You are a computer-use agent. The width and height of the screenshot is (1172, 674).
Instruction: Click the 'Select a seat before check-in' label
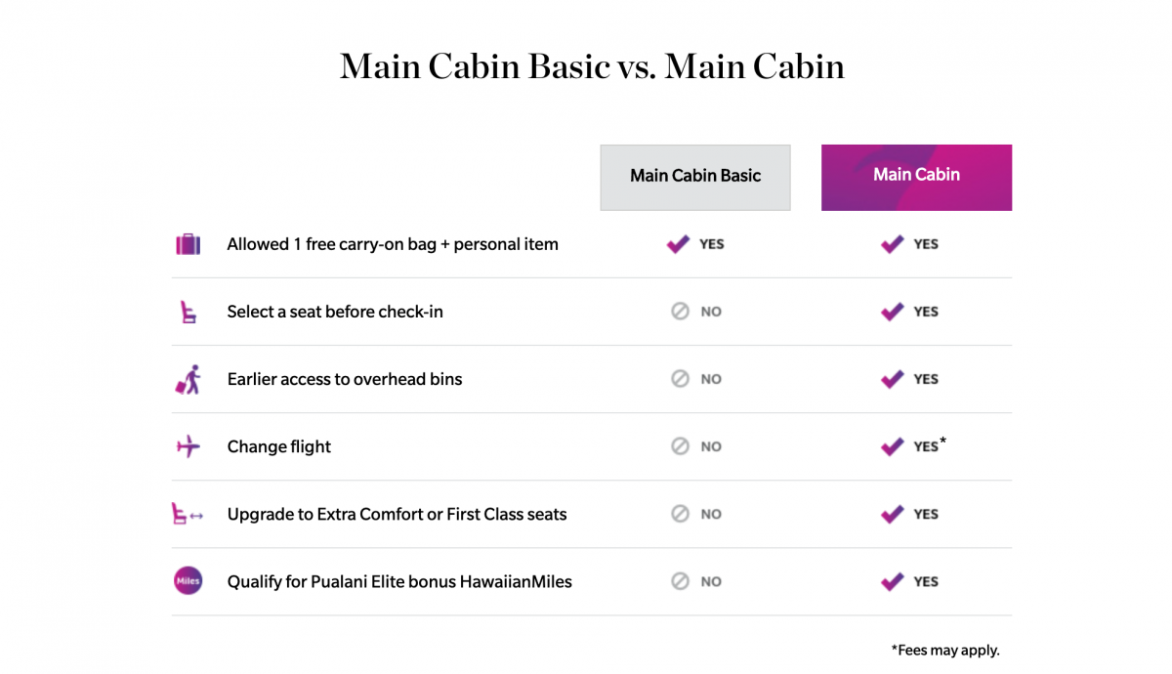pos(335,312)
